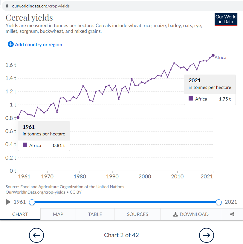Go to the next chart arrow

point(207,235)
